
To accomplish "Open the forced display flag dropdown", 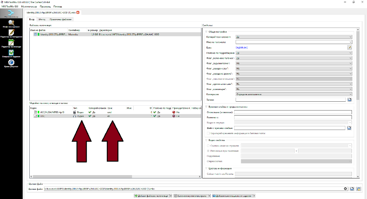I will click(x=294, y=63).
